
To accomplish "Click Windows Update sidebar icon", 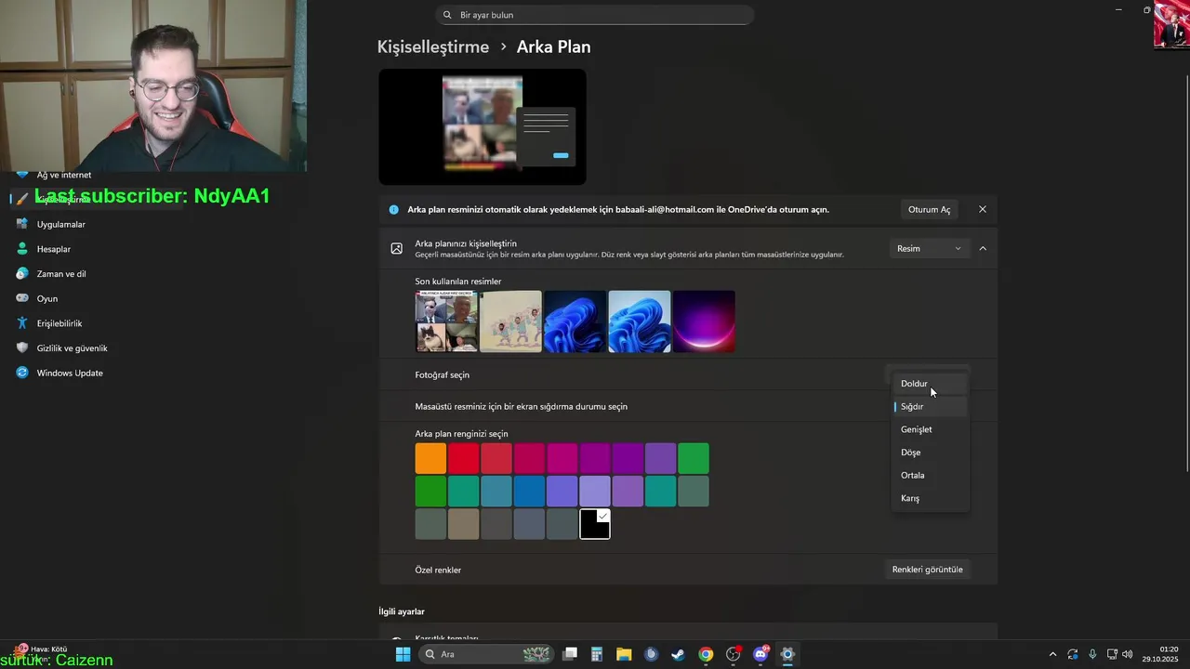I will 22,373.
